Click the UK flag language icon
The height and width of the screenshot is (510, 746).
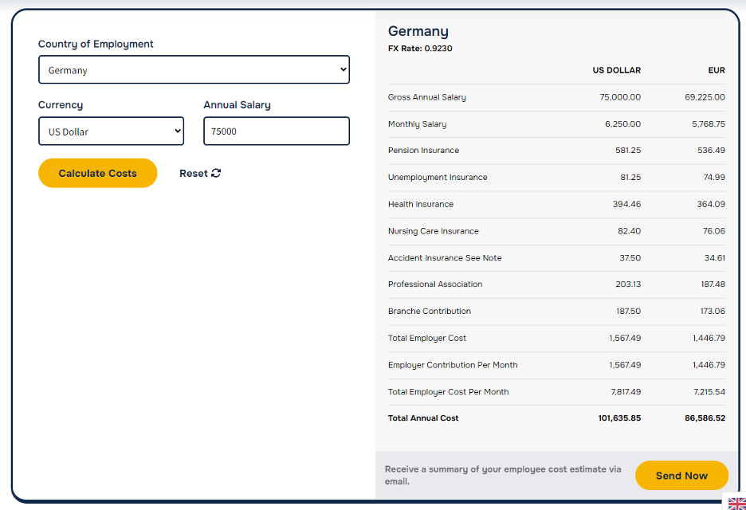[x=736, y=504]
